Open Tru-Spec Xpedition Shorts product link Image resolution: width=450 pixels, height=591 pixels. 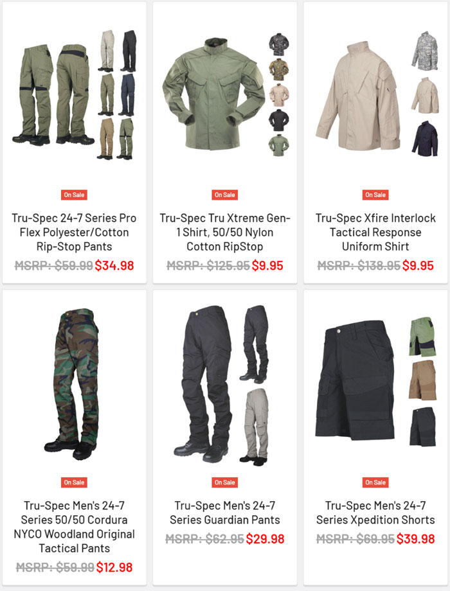pos(375,513)
